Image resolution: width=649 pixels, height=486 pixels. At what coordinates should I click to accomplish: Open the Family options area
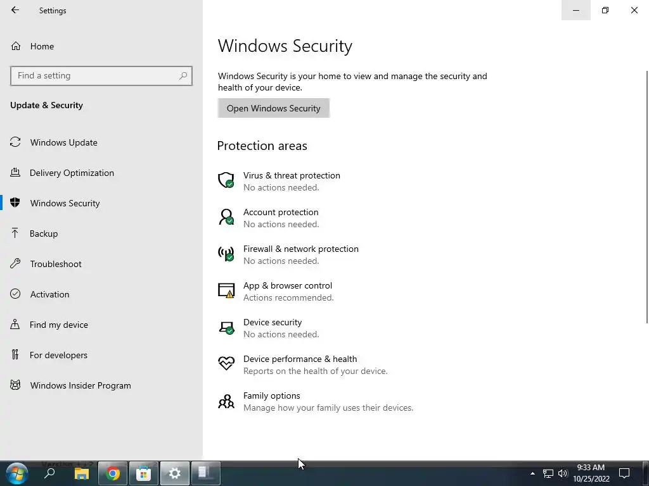271,396
